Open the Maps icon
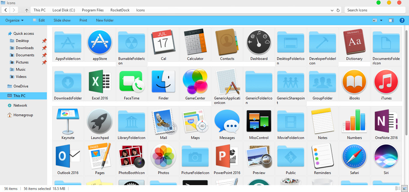The image size is (409, 192). (195, 121)
